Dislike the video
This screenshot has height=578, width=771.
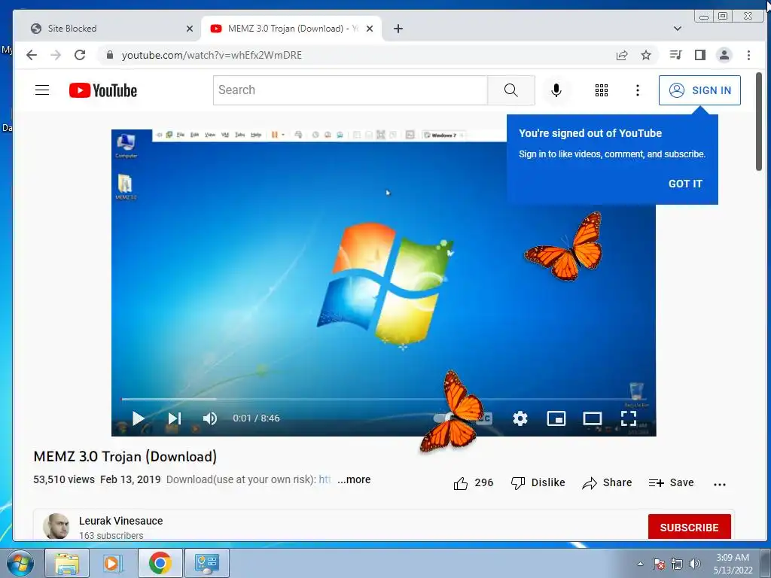(x=538, y=483)
